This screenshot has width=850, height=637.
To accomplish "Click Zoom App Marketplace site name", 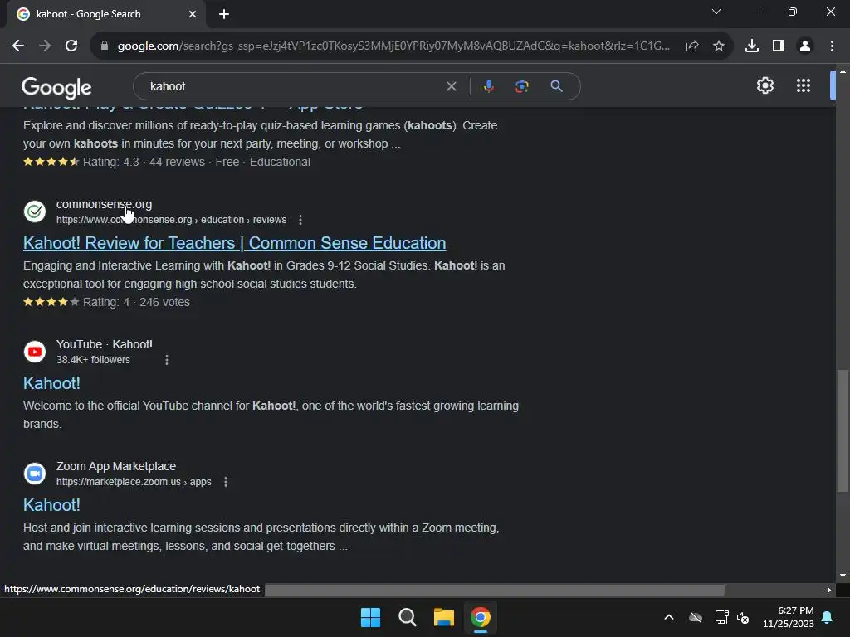I will pos(116,466).
